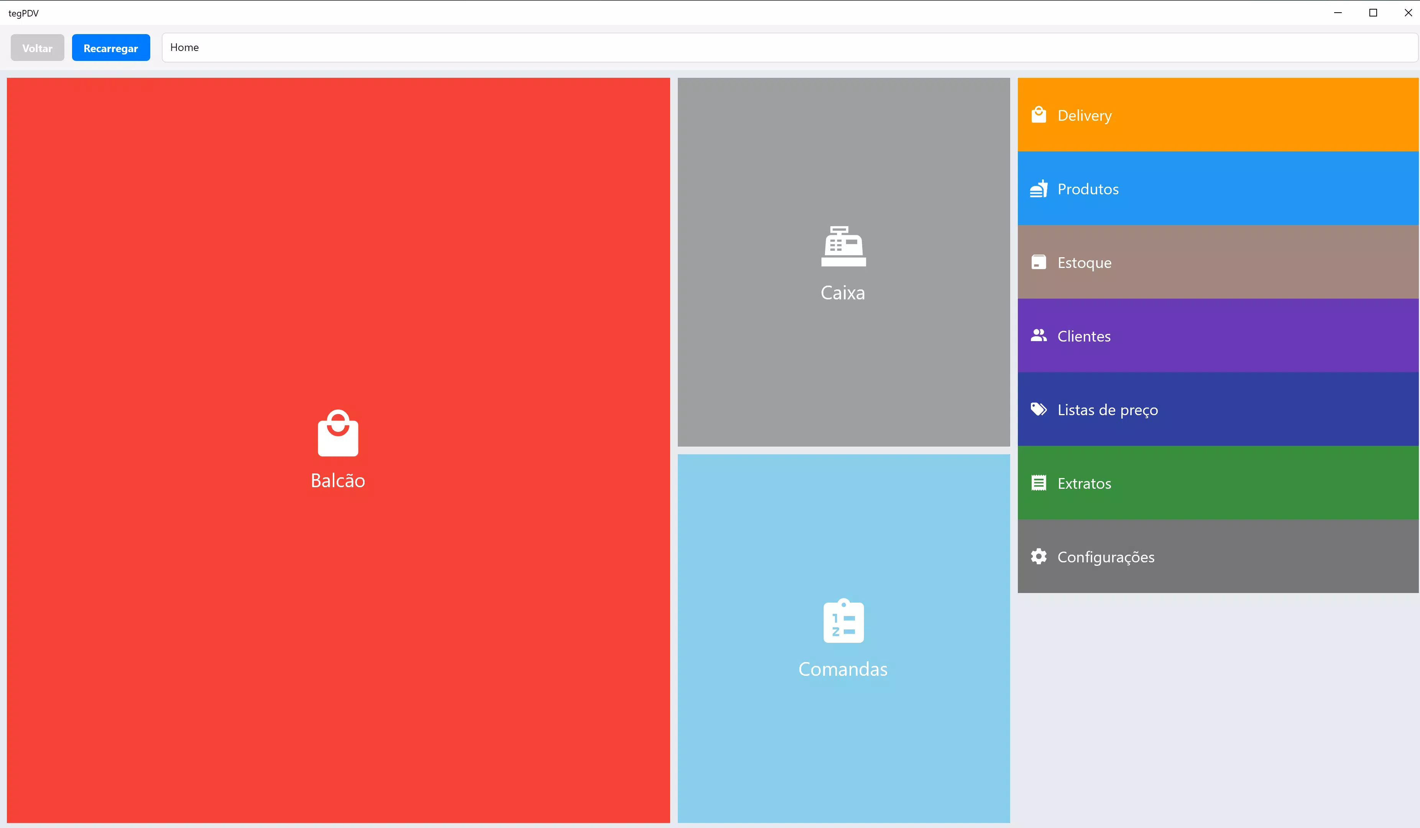Viewport: 1420px width, 828px height.
Task: Open the Comandas text label
Action: pos(843,669)
